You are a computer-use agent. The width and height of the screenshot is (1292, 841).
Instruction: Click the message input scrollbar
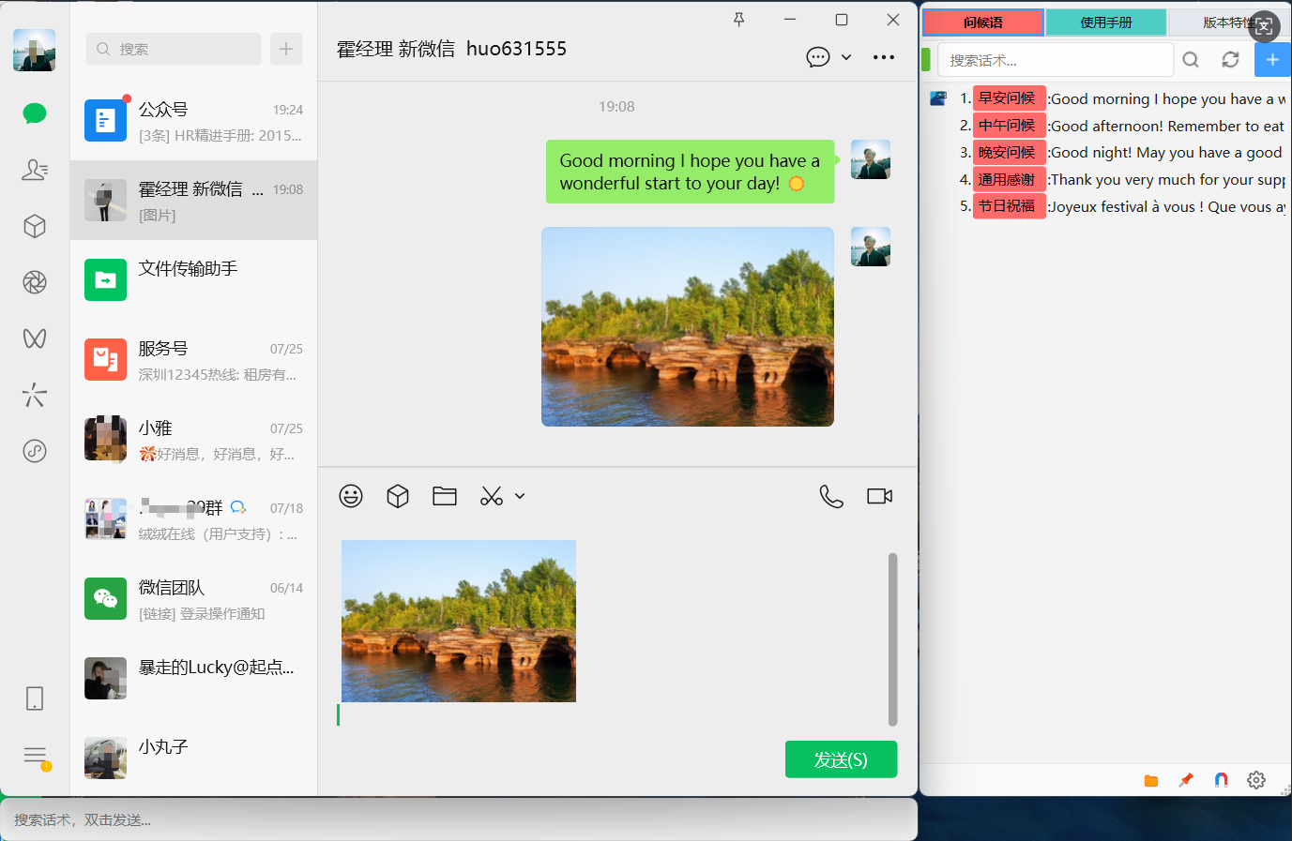tap(892, 638)
